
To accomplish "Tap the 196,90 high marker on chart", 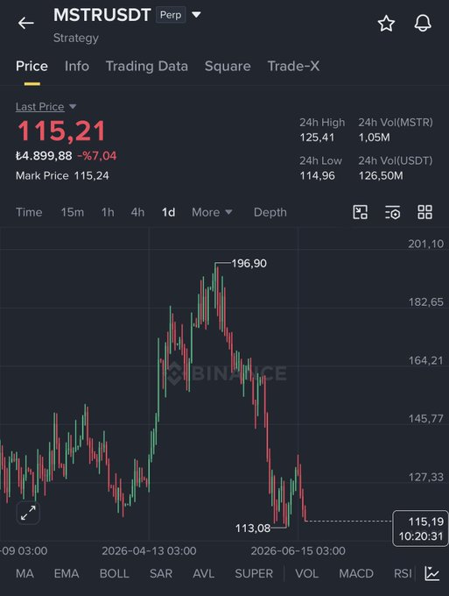I will tap(249, 263).
